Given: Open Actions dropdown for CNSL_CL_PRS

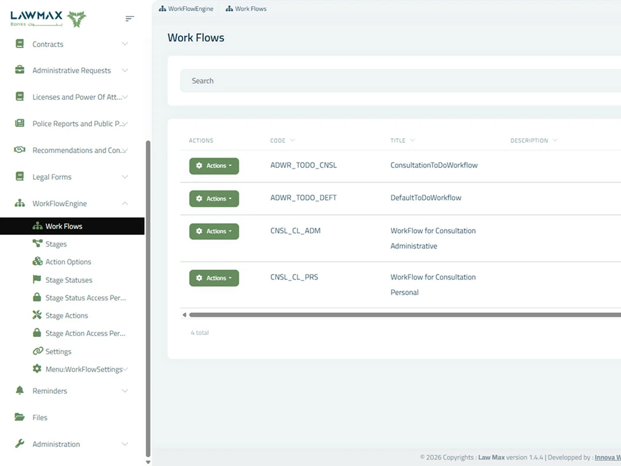Looking at the screenshot, I should pos(214,278).
